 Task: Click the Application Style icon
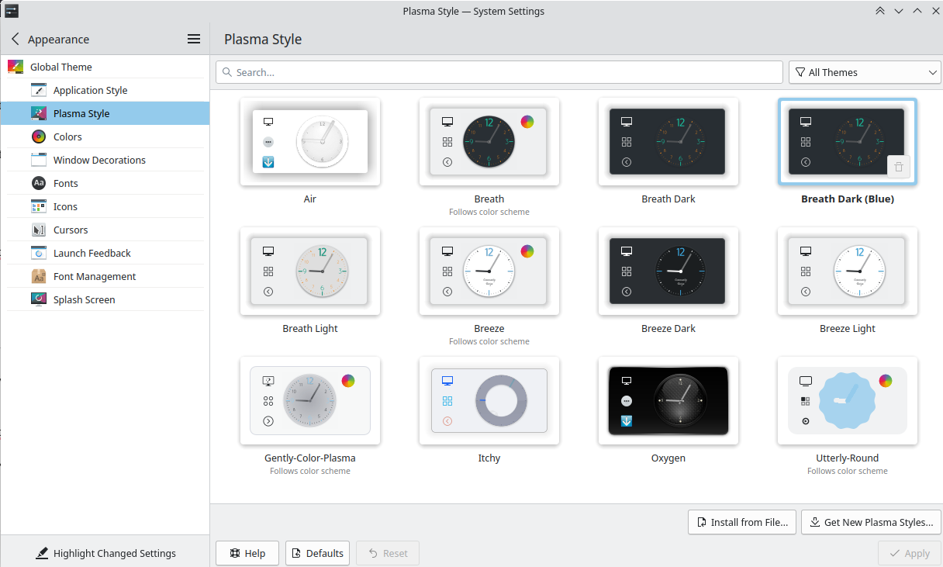point(39,90)
